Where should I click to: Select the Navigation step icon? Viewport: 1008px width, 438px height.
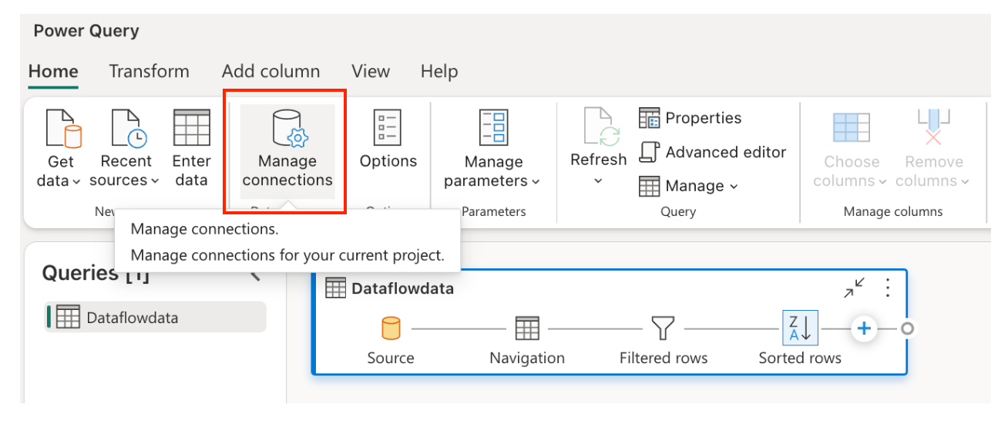coord(527,328)
